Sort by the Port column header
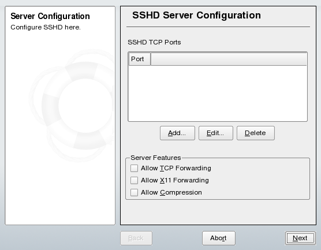 (x=140, y=59)
